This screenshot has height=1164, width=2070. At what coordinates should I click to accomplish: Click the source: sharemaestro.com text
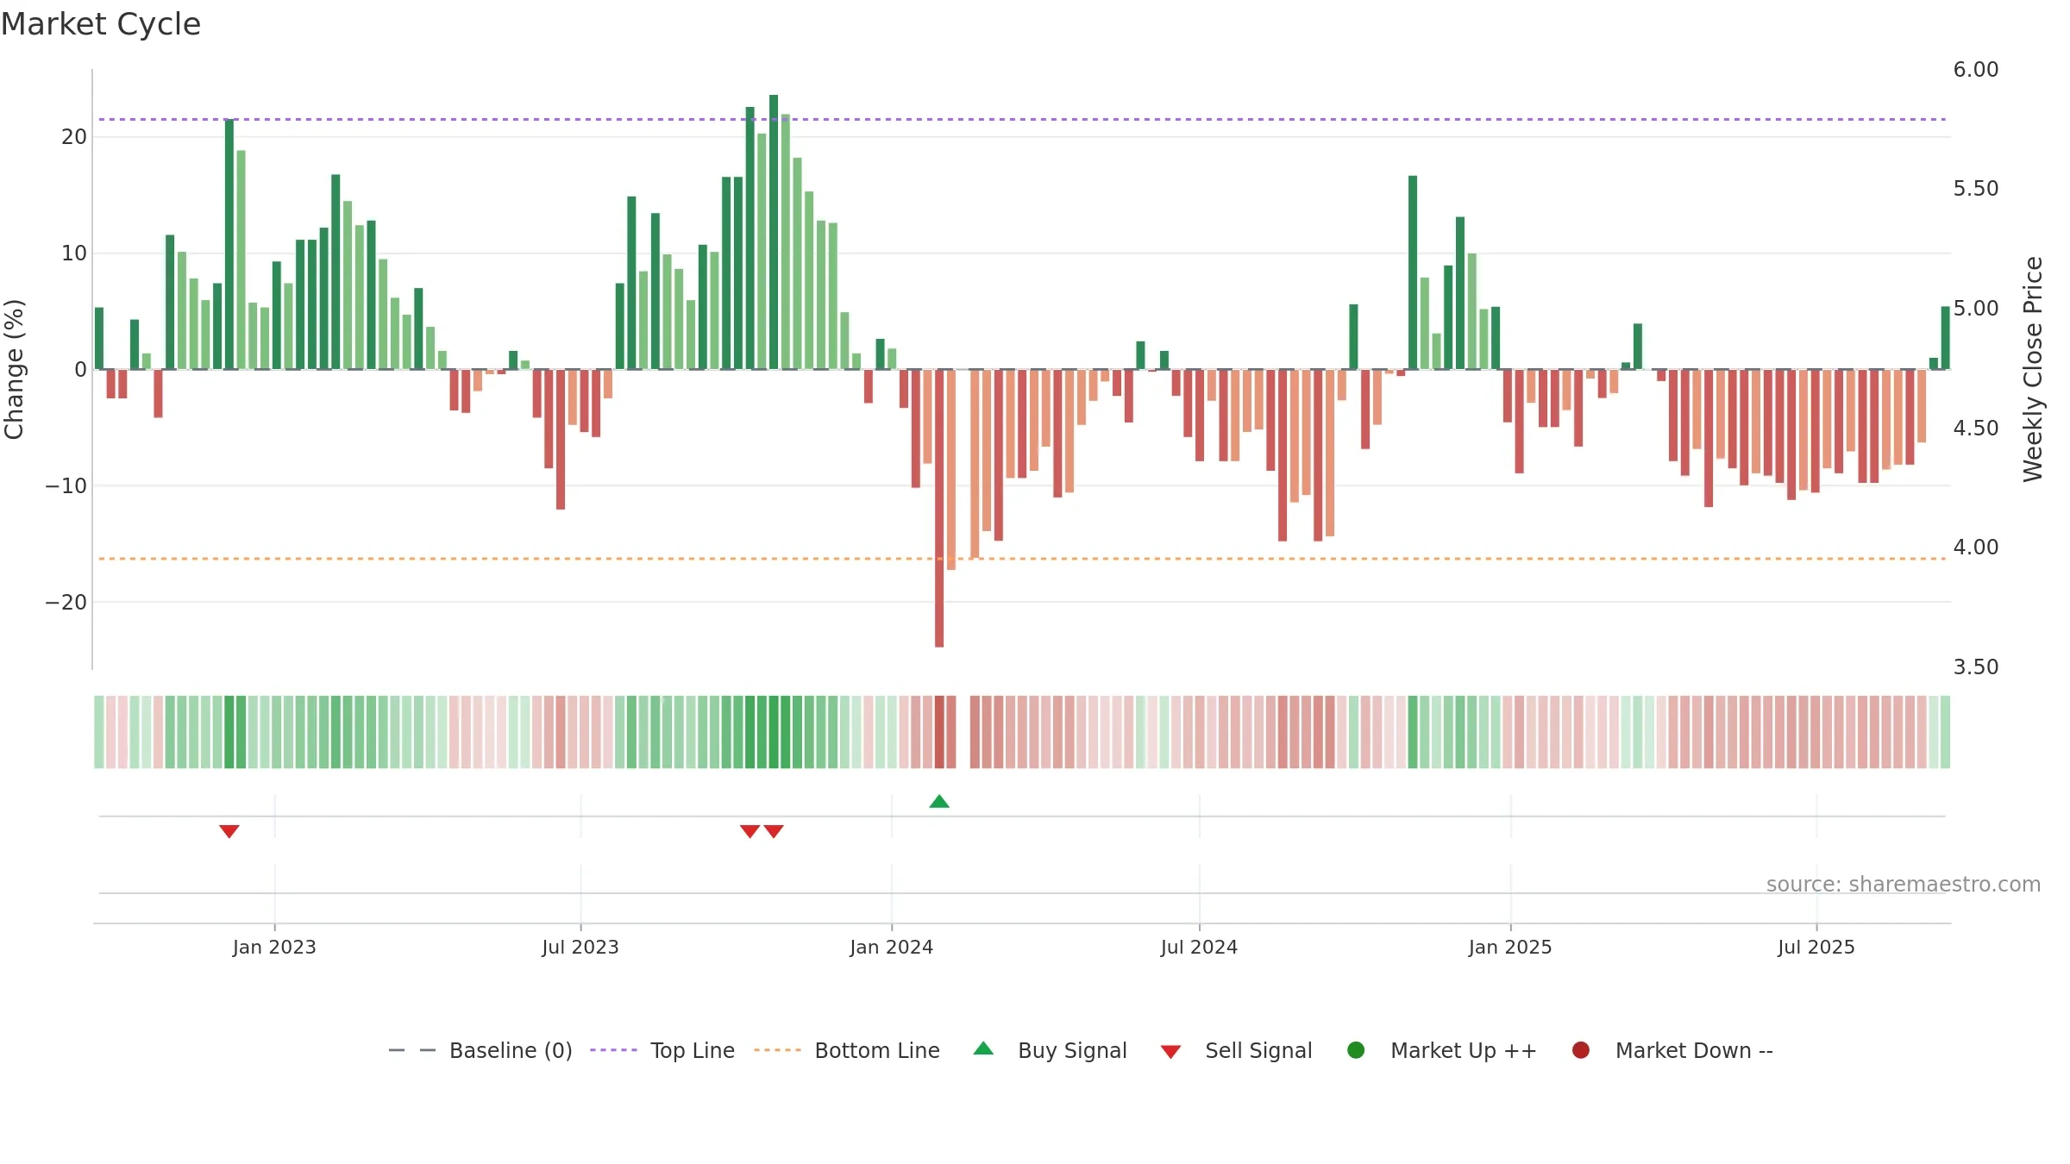[x=1904, y=885]
